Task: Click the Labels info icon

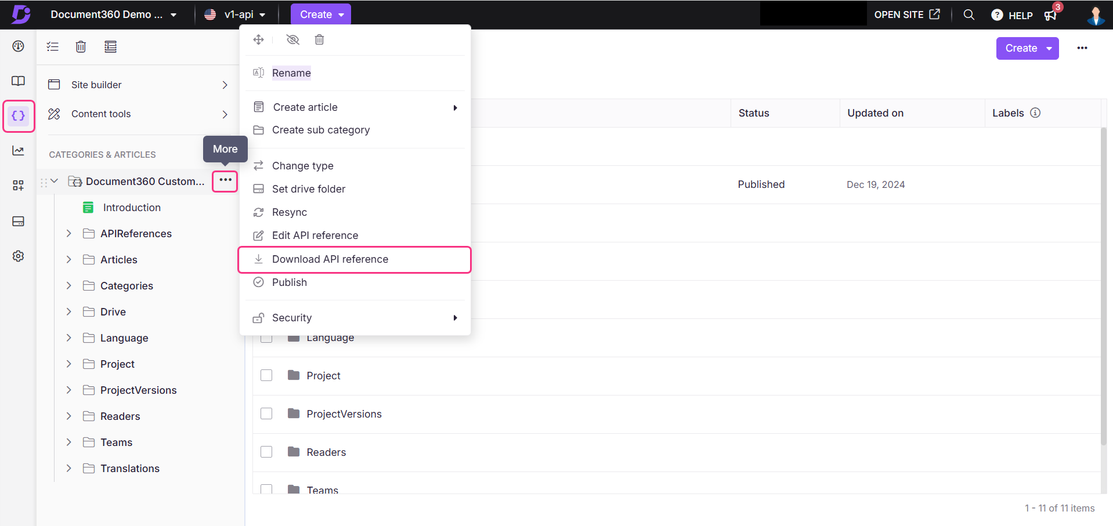Action: click(1035, 113)
